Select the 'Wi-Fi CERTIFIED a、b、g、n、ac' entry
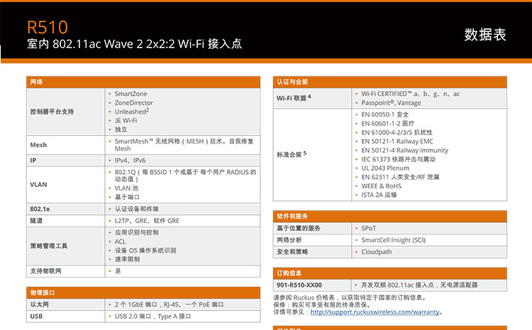Viewport: 532px width, 330px height. 410,94
